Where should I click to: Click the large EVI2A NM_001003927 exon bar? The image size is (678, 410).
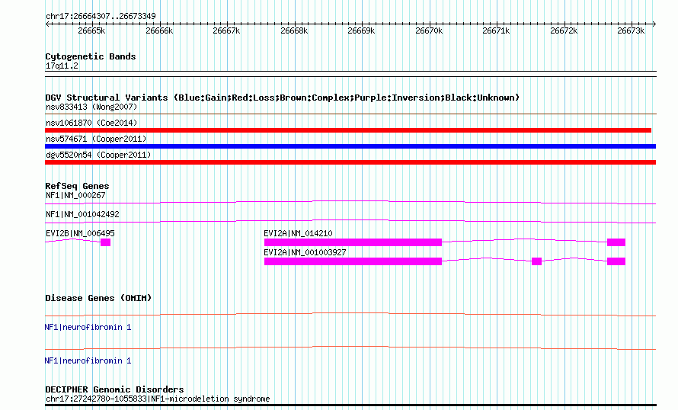click(353, 261)
